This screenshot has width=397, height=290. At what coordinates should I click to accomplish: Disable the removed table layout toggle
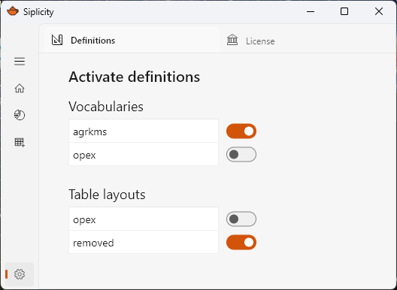pyautogui.click(x=241, y=242)
